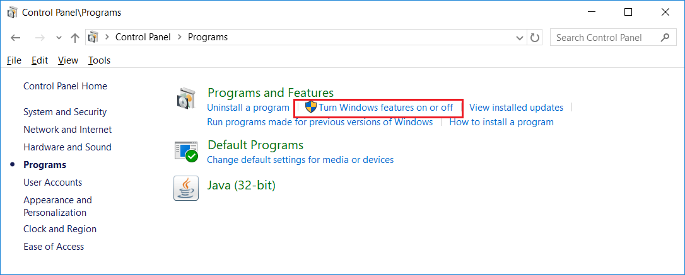Click Change default settings for media or devices
The image size is (685, 275).
pos(300,160)
